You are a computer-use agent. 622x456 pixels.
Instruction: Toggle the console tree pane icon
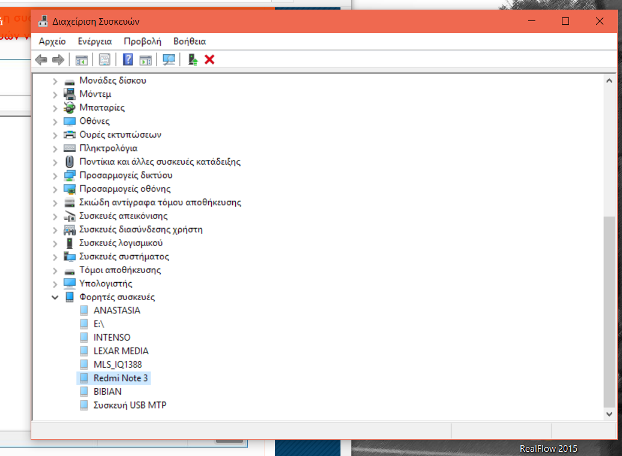click(x=81, y=60)
